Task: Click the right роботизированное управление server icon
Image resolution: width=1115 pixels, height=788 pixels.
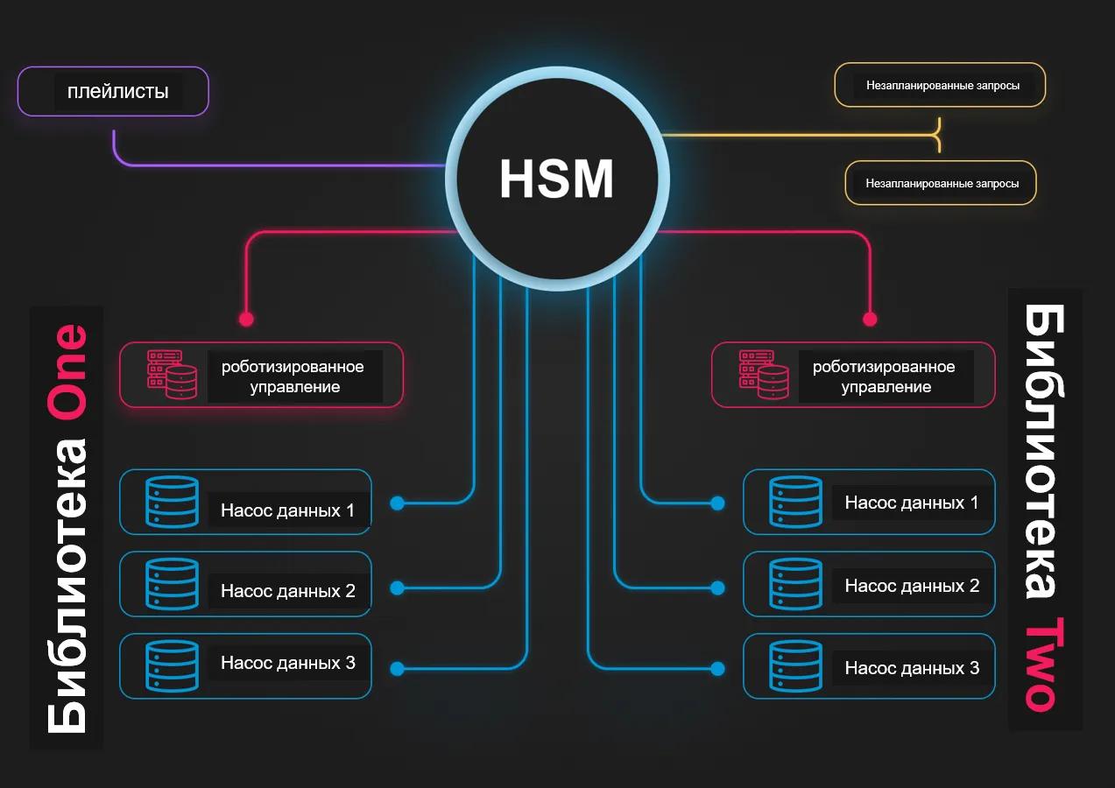Action: [x=764, y=375]
